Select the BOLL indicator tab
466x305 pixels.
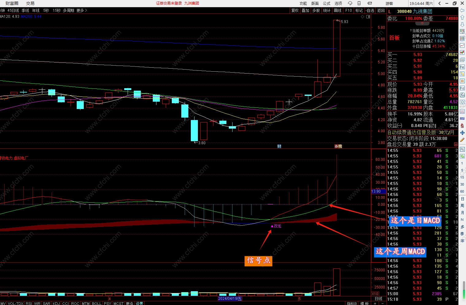point(97,303)
